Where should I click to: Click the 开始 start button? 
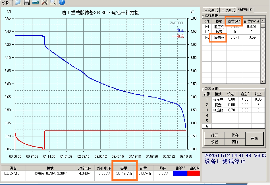click(254, 139)
